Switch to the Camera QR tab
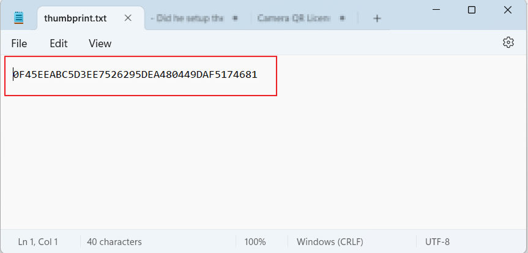 [x=294, y=18]
